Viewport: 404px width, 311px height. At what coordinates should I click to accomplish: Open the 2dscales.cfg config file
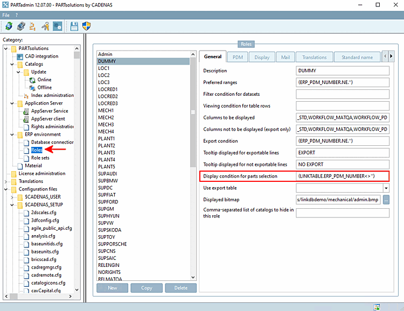(x=44, y=213)
